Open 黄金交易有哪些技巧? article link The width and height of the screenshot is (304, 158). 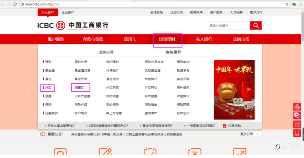pos(157,126)
